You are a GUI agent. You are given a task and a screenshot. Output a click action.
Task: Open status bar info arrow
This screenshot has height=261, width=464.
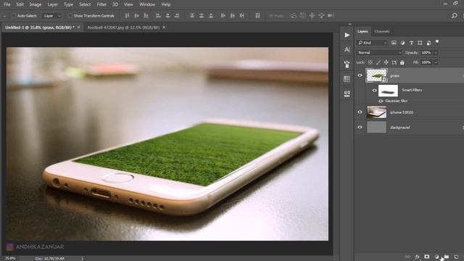pyautogui.click(x=82, y=258)
